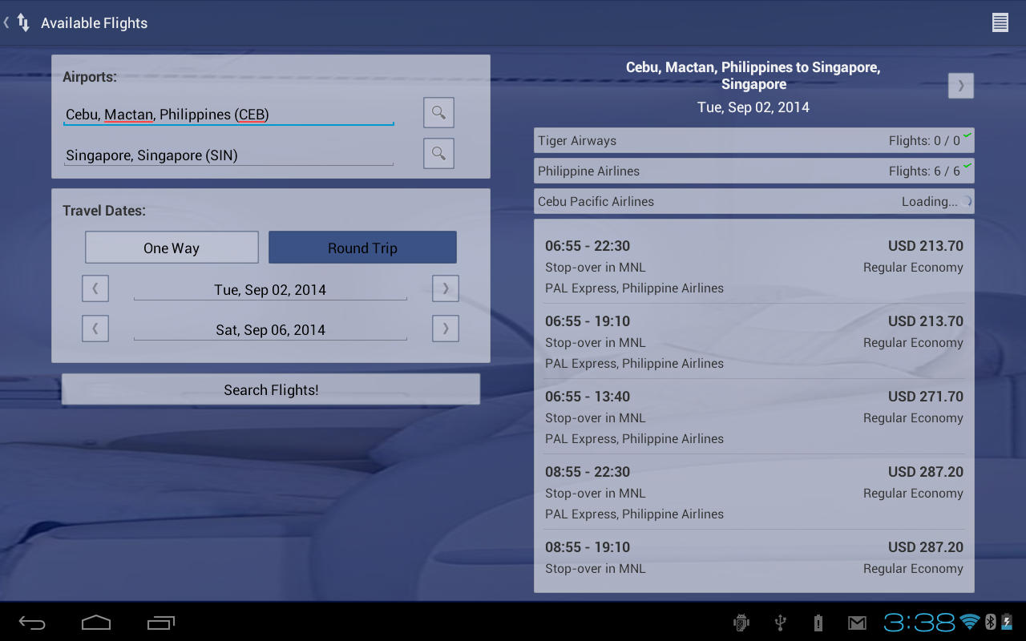Choose the 06:55 - 19:10 flight
1026x641 pixels.
point(754,342)
